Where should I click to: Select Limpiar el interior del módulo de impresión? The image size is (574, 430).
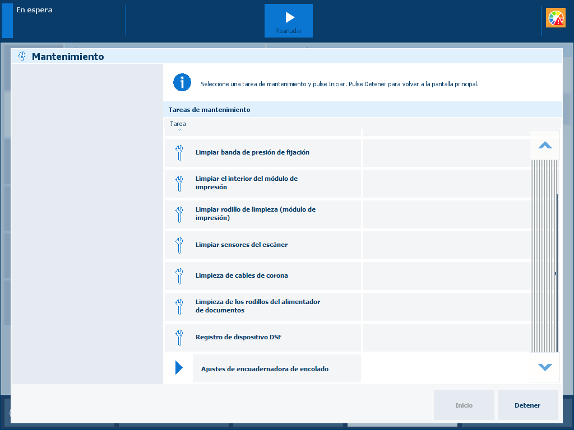[x=262, y=184]
